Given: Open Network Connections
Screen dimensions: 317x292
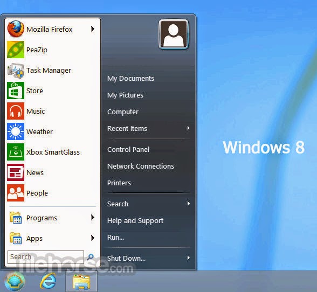Looking at the screenshot, I should tap(141, 166).
